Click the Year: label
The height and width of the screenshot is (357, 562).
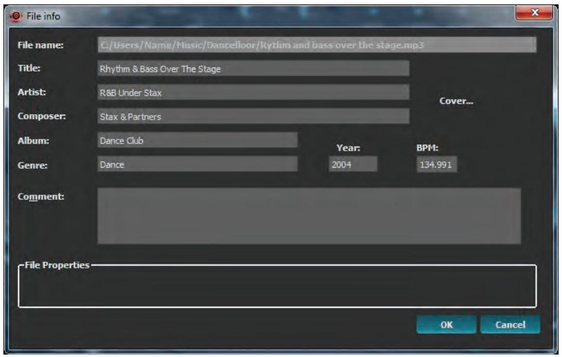point(348,148)
